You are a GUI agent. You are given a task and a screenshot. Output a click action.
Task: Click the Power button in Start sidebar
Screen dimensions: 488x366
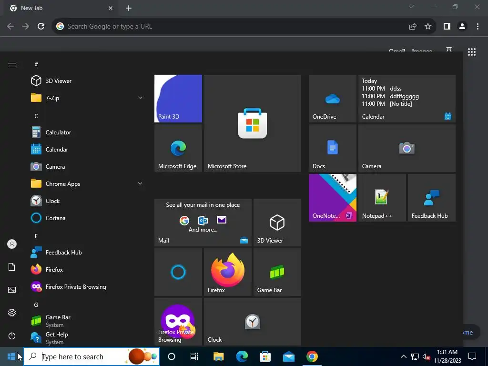(12, 335)
